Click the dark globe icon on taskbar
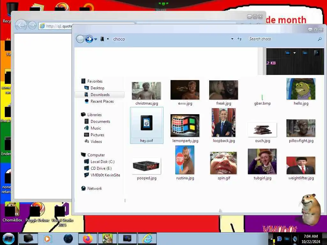Viewport: 327px width, 245px height. pyautogui.click(x=68, y=239)
